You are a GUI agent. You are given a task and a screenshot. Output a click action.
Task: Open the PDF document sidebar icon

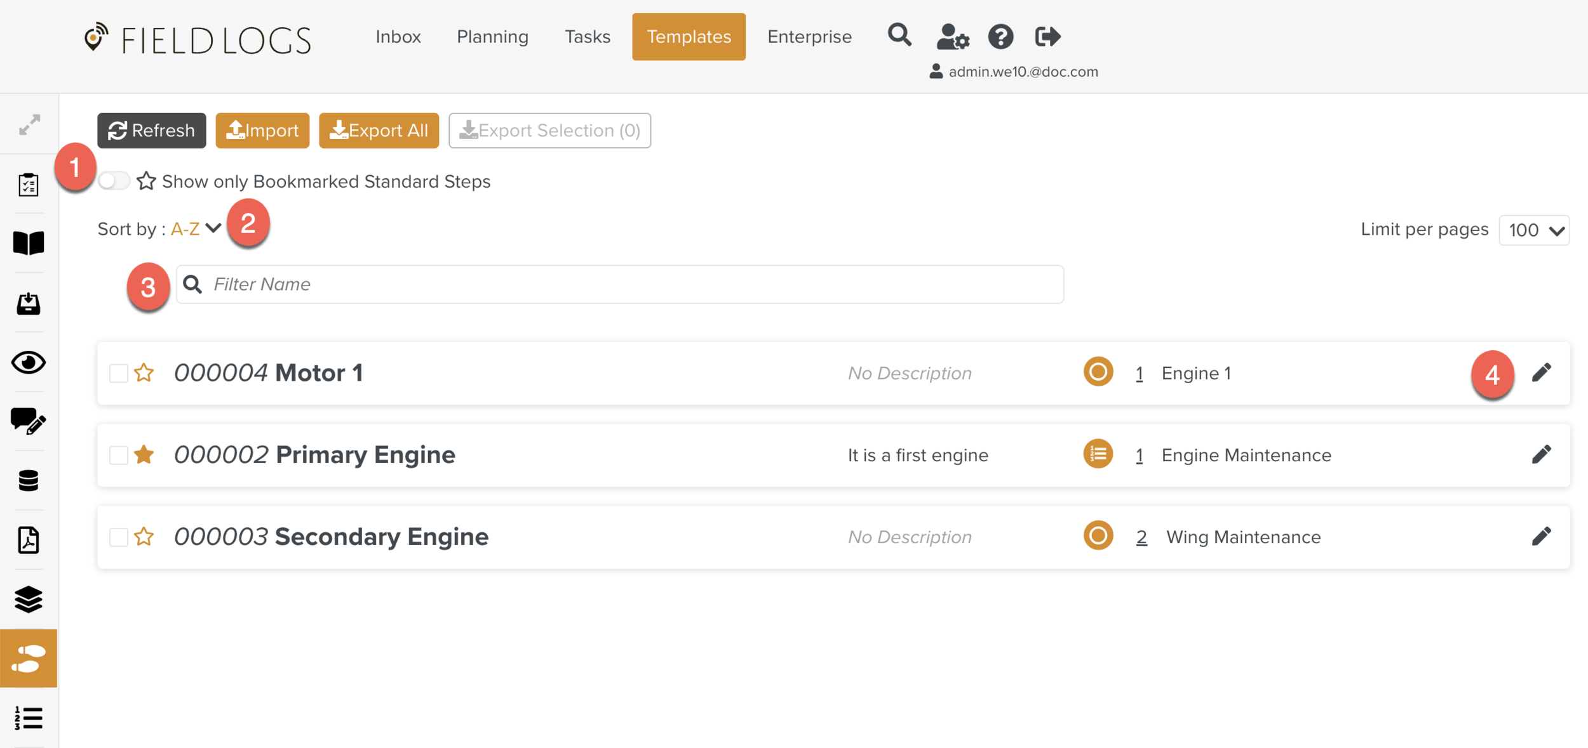point(29,540)
